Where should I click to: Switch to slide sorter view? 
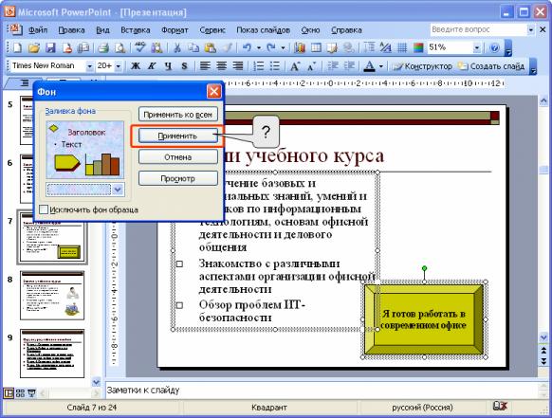tap(20, 392)
